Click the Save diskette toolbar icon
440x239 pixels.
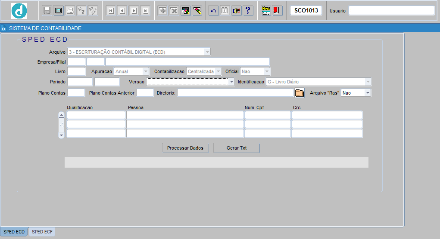coord(47,11)
